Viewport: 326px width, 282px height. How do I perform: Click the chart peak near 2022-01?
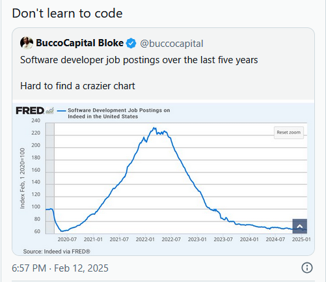154,128
